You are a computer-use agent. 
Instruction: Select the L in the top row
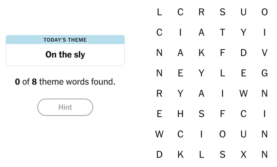(x=159, y=12)
